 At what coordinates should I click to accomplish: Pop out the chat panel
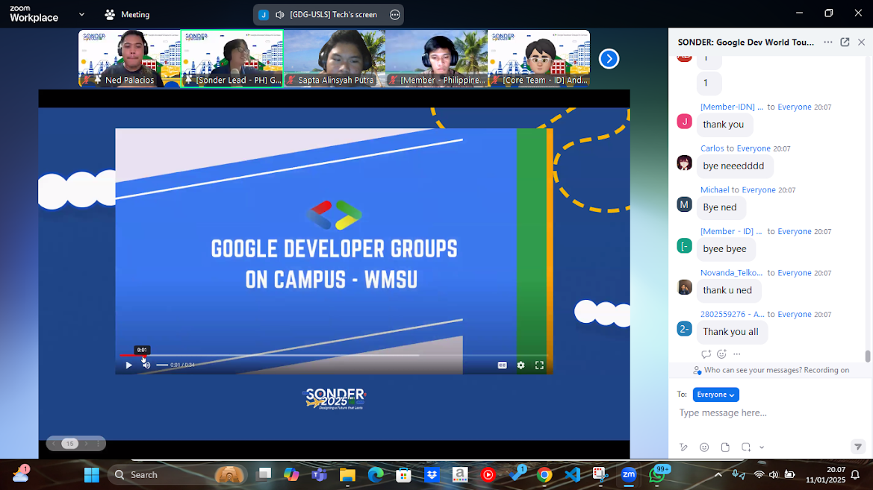pos(845,43)
